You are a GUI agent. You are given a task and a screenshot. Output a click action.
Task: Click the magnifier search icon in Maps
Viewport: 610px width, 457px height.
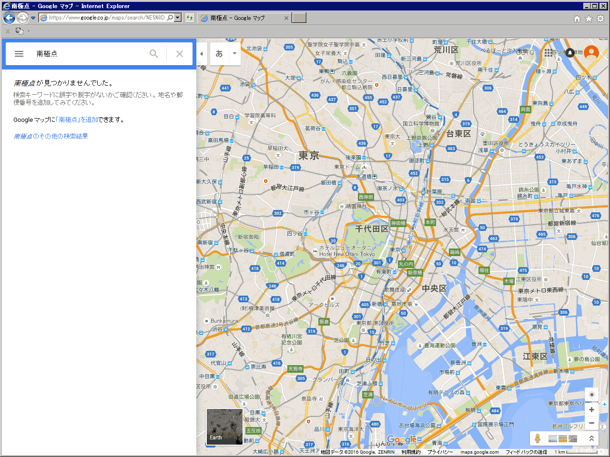coord(153,54)
